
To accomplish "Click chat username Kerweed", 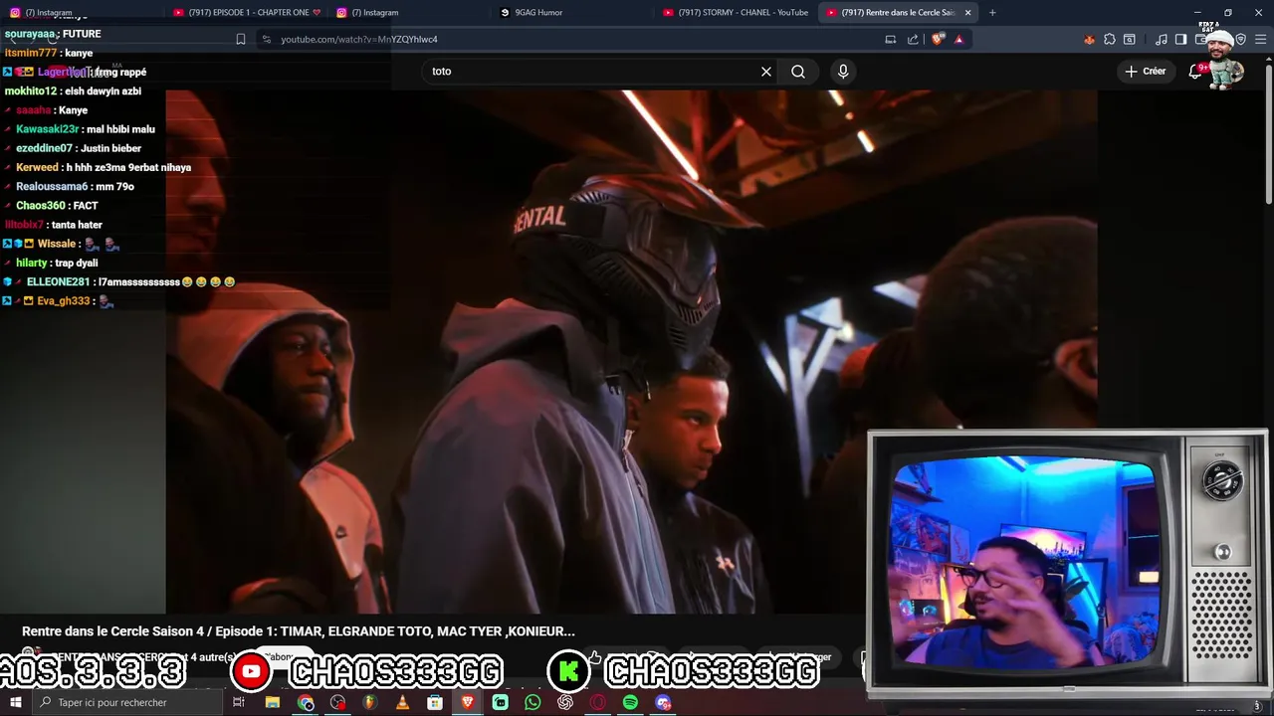I will (37, 168).
